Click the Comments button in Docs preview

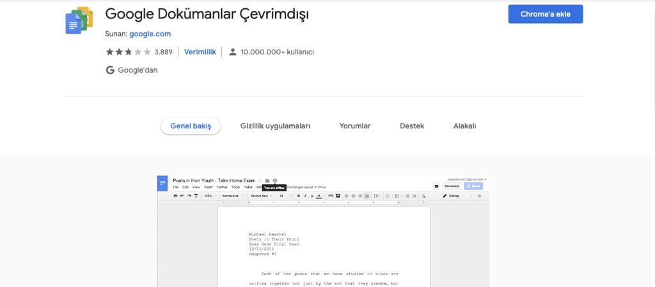452,186
